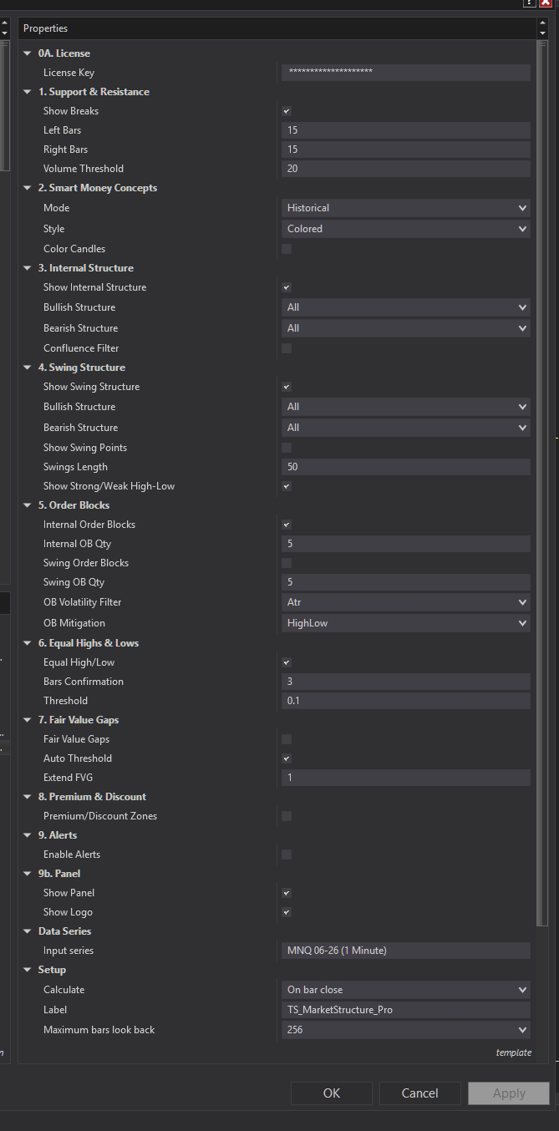This screenshot has width=559, height=1131.
Task: Collapse 6. Equal Highs & Lows section
Action: (x=28, y=643)
